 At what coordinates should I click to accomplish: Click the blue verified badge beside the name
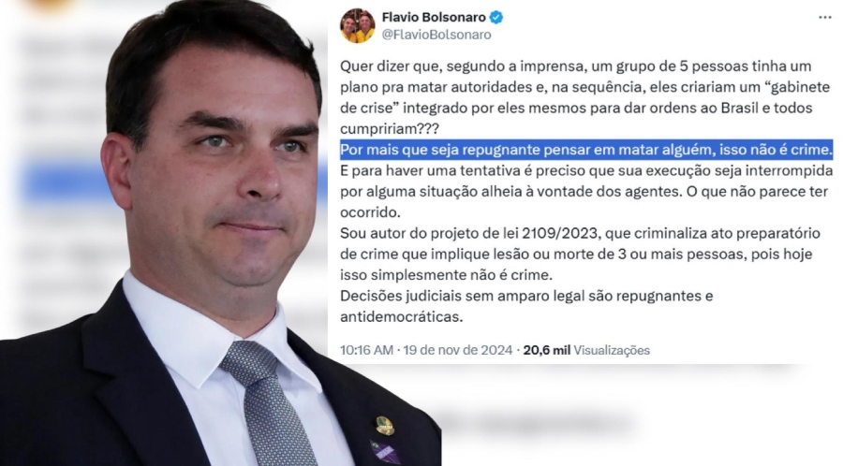(496, 17)
